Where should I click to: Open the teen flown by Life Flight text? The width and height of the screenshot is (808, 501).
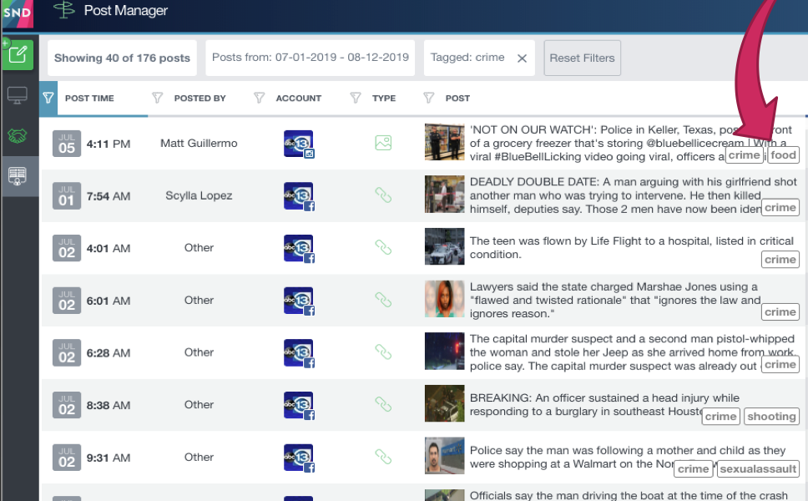632,247
